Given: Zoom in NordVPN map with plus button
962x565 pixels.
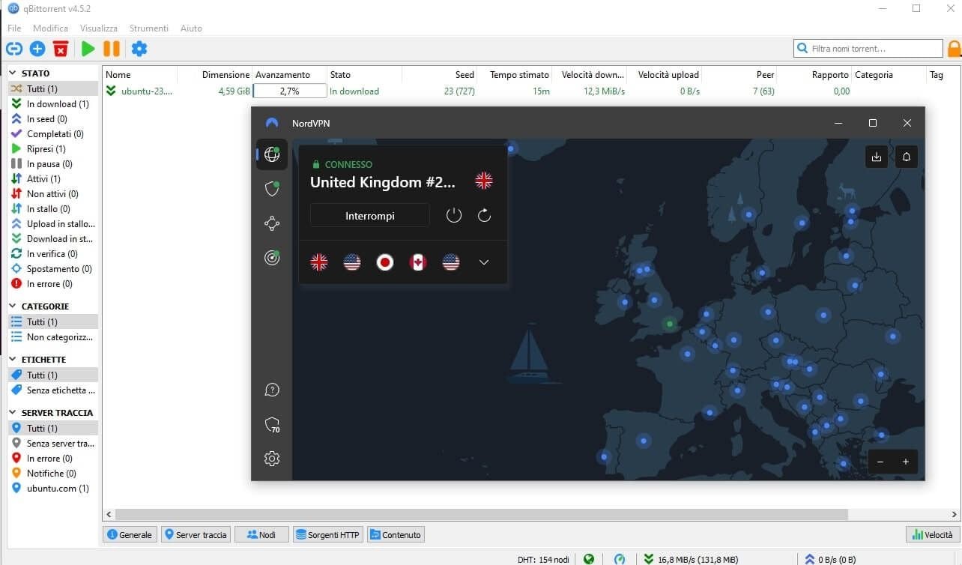Looking at the screenshot, I should pos(905,462).
